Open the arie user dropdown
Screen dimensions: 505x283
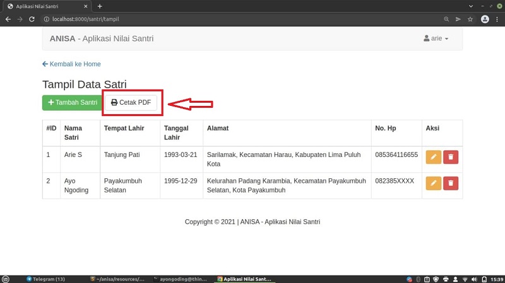436,38
